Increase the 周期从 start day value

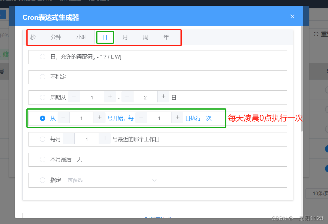coord(110,97)
